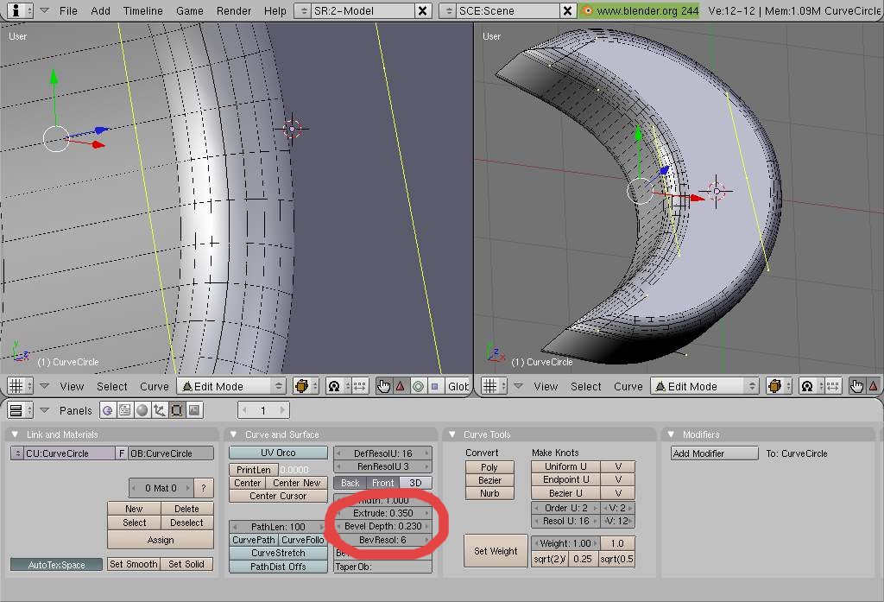This screenshot has height=602, width=884.
Task: Click the Scene context icon in Panels header
Action: coord(195,410)
